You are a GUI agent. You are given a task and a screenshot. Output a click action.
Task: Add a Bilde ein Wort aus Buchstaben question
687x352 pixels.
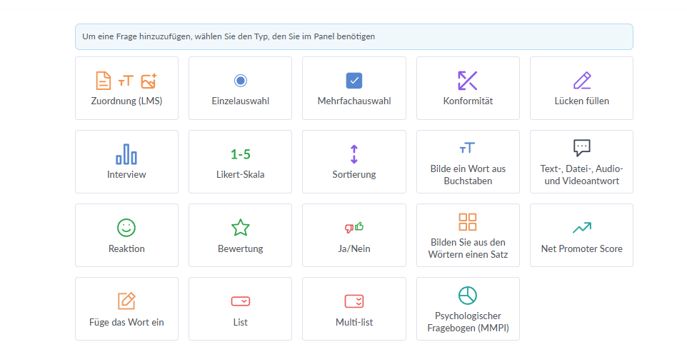tap(468, 161)
